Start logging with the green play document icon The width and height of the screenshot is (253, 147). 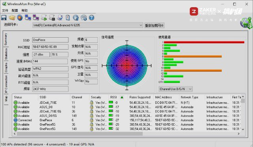coord(44,17)
